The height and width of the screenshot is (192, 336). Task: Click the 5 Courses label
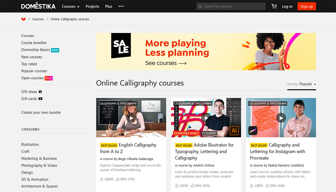pos(209,133)
